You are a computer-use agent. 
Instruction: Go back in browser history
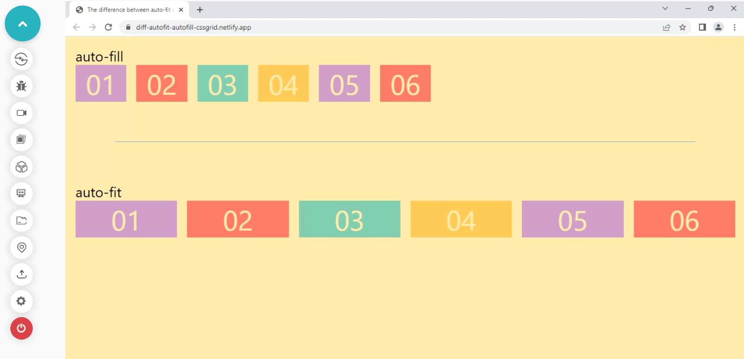[77, 27]
